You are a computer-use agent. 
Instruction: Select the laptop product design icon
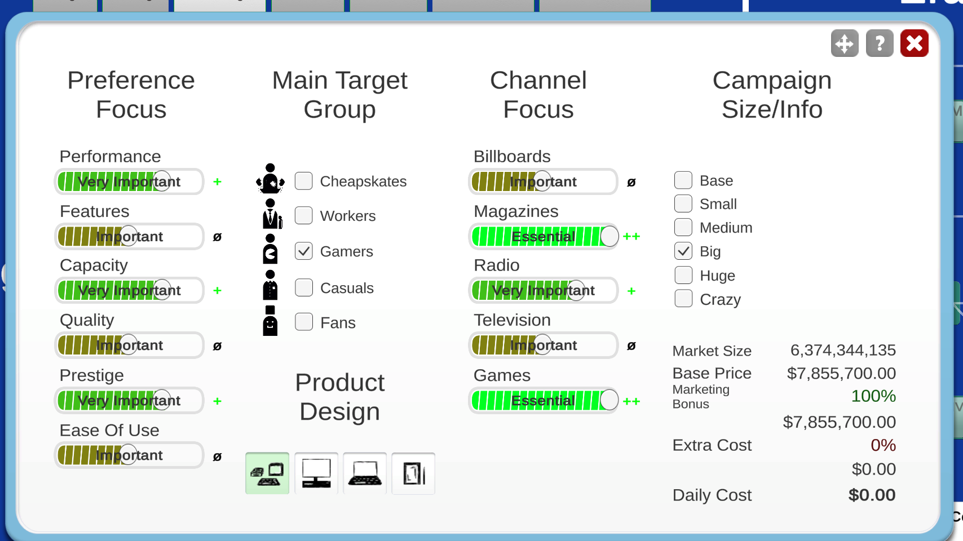tap(365, 473)
